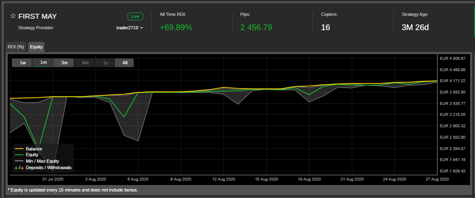
Task: Star the FIRST MAY strategy as favorite
Action: point(13,16)
